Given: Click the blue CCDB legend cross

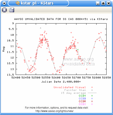Looking at the screenshot, I should point(92,98).
